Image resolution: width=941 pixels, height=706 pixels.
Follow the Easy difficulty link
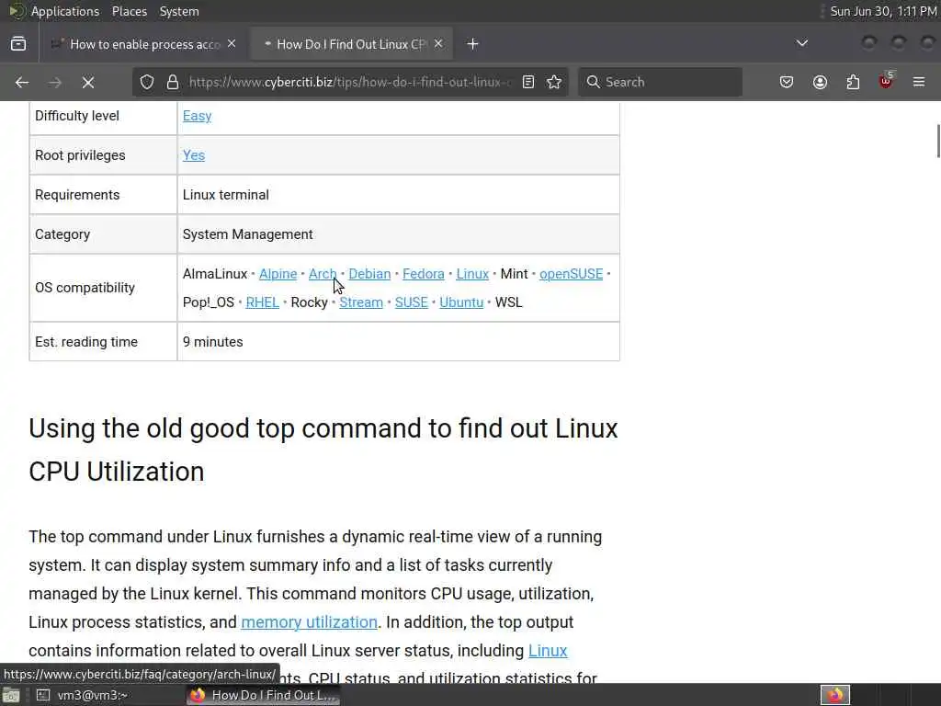tap(197, 116)
